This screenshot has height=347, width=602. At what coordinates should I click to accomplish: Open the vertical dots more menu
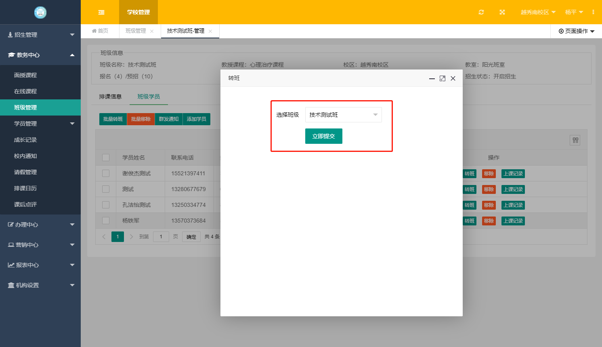(x=593, y=12)
